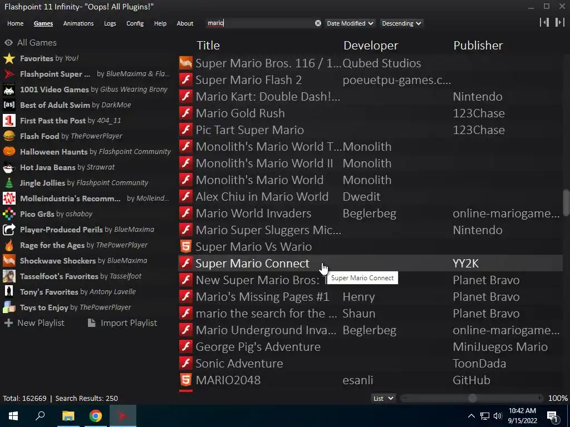Select Alex Chiu in Mario World
Viewport: 570px width, 427px height.
370,197
